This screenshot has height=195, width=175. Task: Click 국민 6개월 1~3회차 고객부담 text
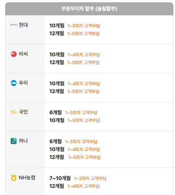pyautogui.click(x=73, y=112)
